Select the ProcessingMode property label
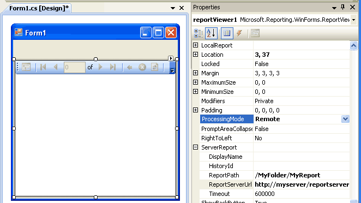The width and height of the screenshot is (361, 203). 226,119
